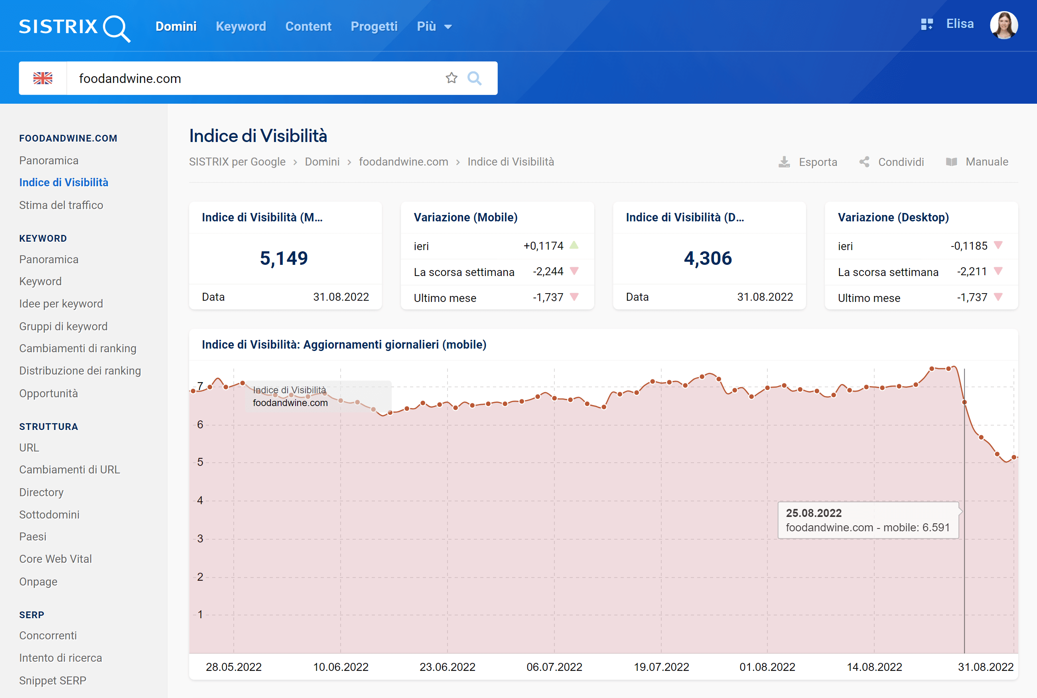This screenshot has height=698, width=1037.
Task: Click the green up arrow next to +0,1174
Action: 574,245
